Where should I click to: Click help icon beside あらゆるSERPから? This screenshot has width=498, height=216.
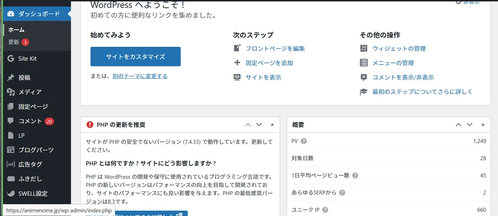(342, 193)
